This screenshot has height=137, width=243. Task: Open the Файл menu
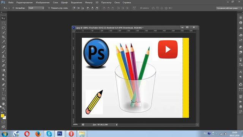[x=11, y=3]
